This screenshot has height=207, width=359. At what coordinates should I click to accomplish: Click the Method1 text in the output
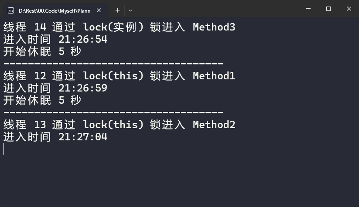point(214,76)
